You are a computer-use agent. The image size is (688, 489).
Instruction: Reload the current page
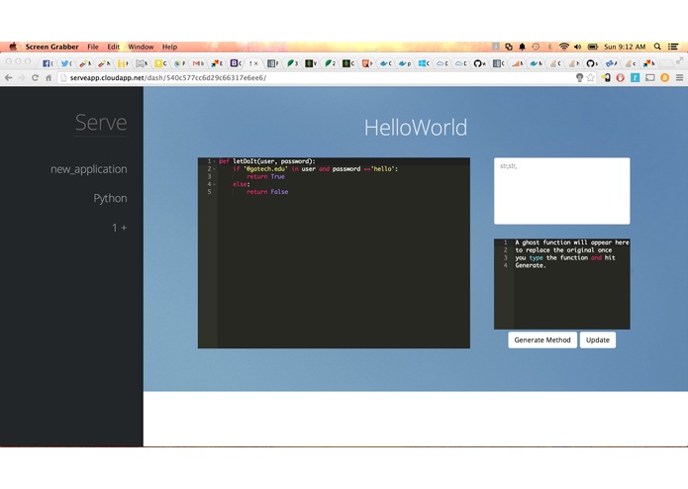click(x=35, y=77)
